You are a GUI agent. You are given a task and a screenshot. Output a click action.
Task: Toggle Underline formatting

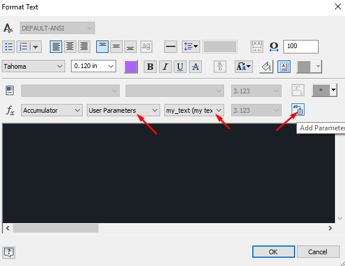click(180, 67)
